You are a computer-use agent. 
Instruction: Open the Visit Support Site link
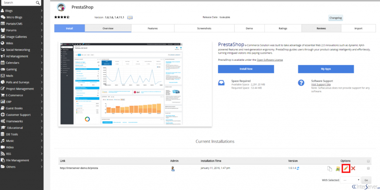(321, 84)
